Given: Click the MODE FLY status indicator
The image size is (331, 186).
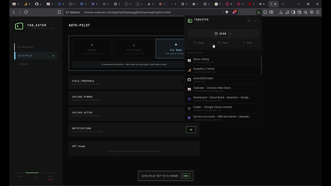Looking at the screenshot, I should [x=50, y=178].
